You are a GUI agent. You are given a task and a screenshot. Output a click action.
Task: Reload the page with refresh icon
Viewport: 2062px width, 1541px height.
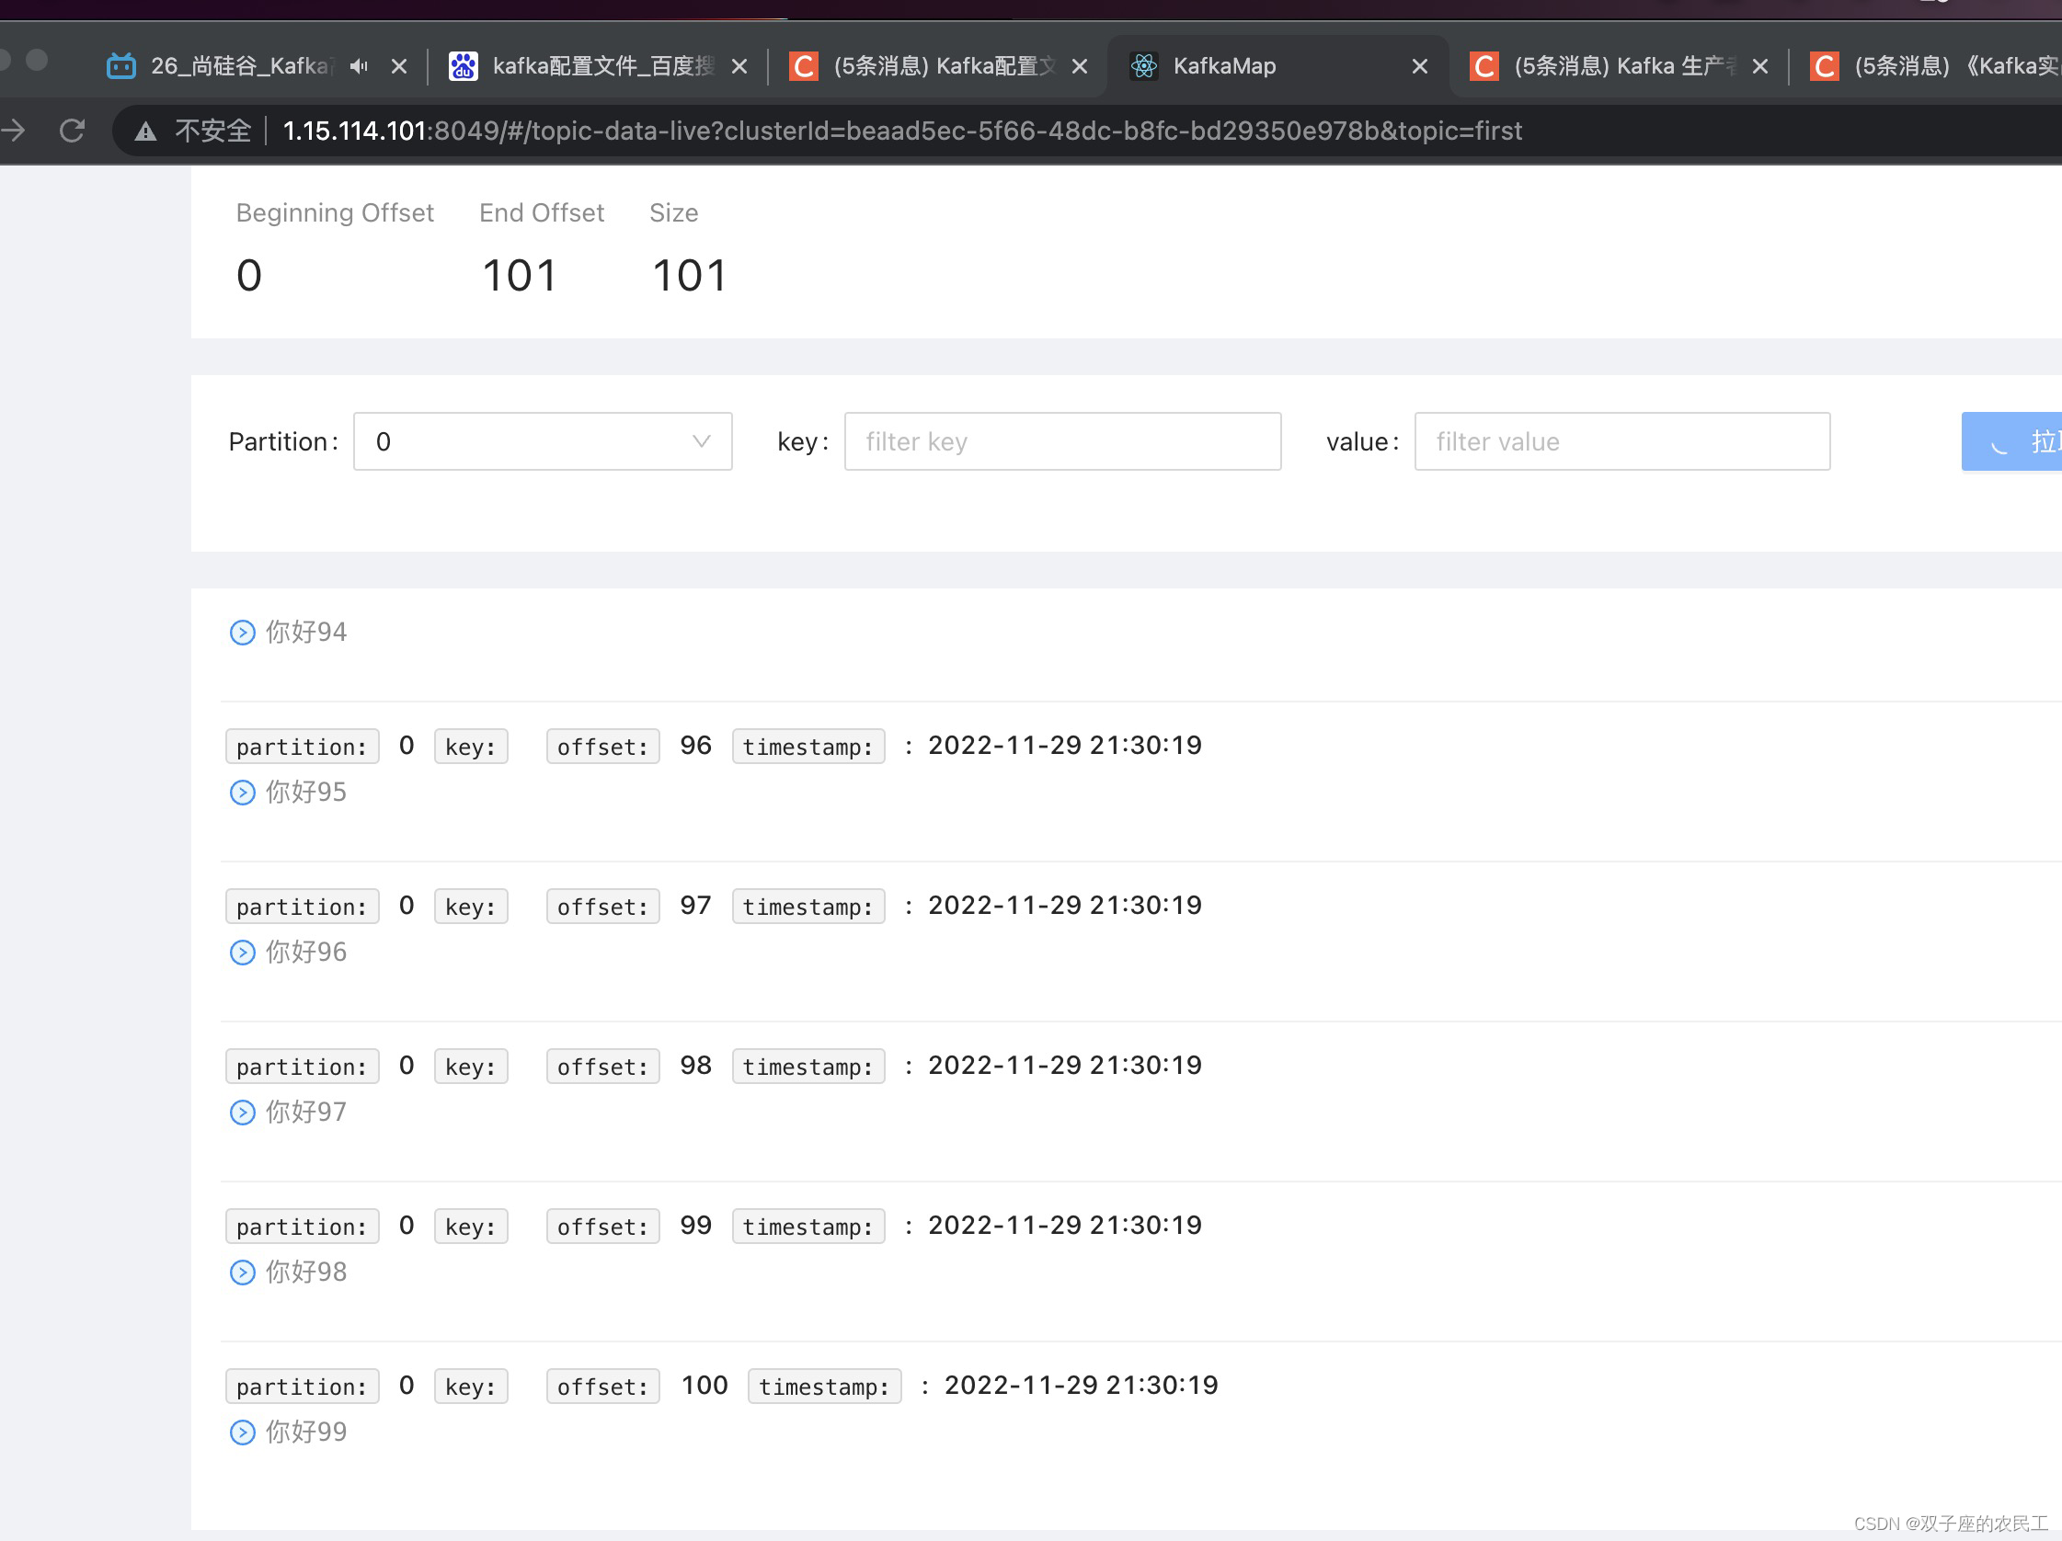point(73,131)
